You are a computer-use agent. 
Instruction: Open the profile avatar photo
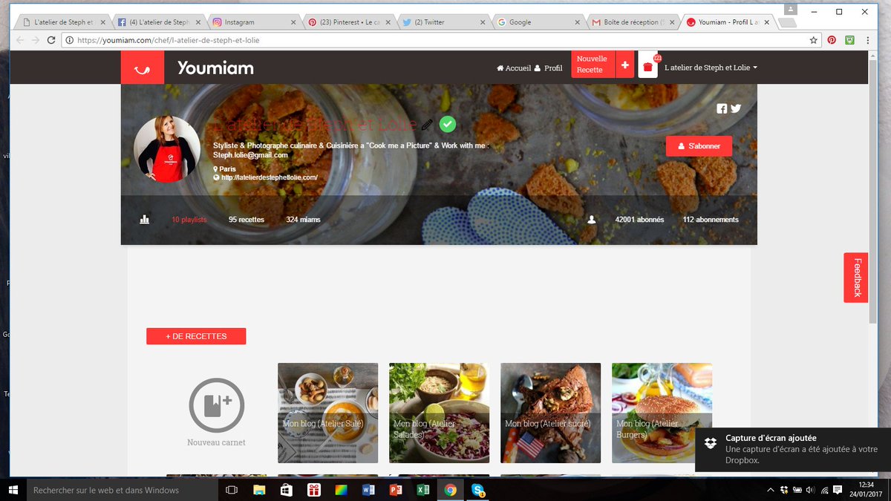pos(166,149)
